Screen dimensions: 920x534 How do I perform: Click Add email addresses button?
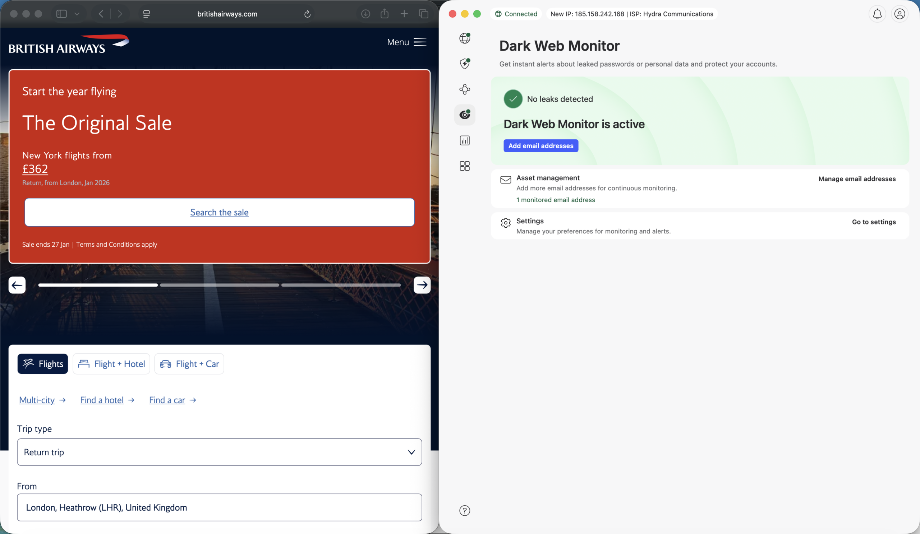pos(541,145)
